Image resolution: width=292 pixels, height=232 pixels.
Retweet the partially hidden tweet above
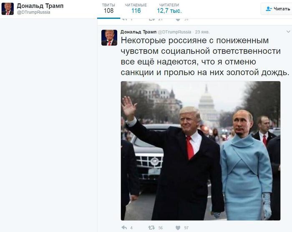click(152, 19)
